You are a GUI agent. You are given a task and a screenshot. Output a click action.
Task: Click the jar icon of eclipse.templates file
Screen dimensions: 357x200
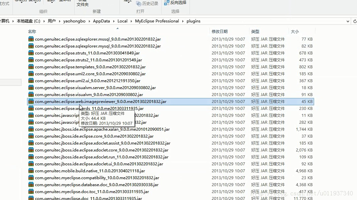(x=31, y=67)
